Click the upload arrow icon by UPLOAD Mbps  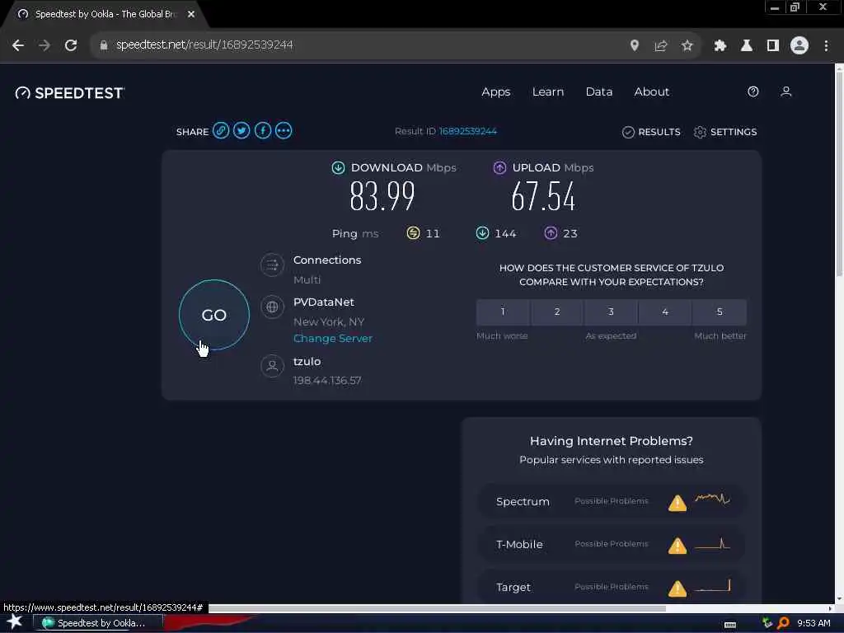(499, 168)
